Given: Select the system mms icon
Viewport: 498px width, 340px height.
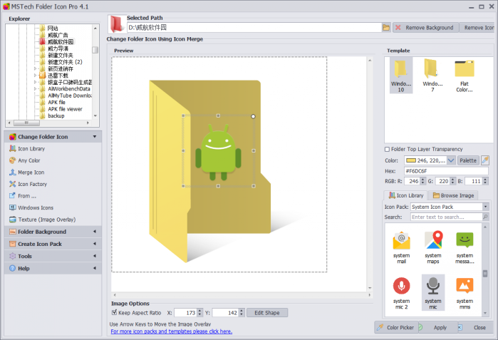Looking at the screenshot, I should pyautogui.click(x=465, y=293).
